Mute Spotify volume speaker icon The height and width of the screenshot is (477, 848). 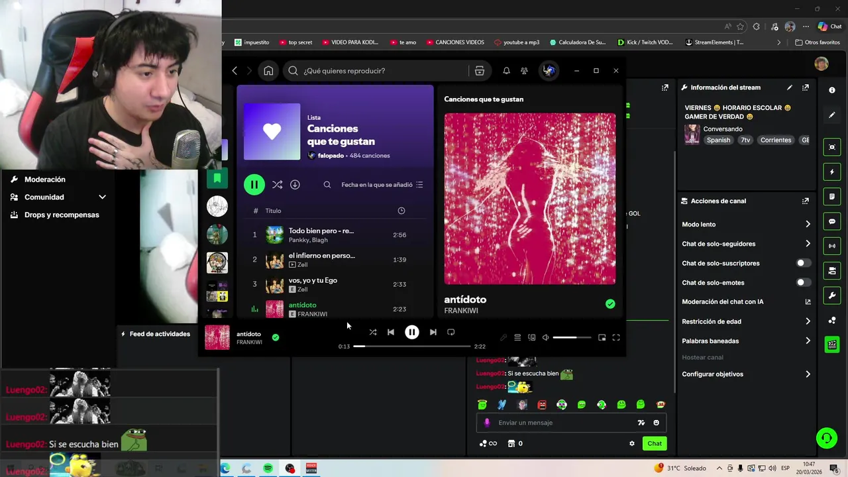pyautogui.click(x=545, y=337)
